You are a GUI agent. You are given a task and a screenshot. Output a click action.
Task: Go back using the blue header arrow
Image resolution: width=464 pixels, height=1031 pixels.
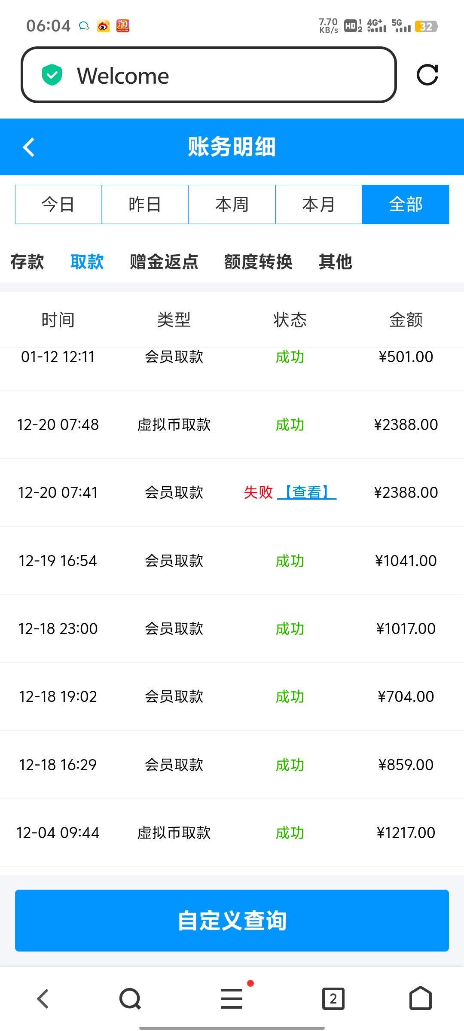pyautogui.click(x=29, y=147)
